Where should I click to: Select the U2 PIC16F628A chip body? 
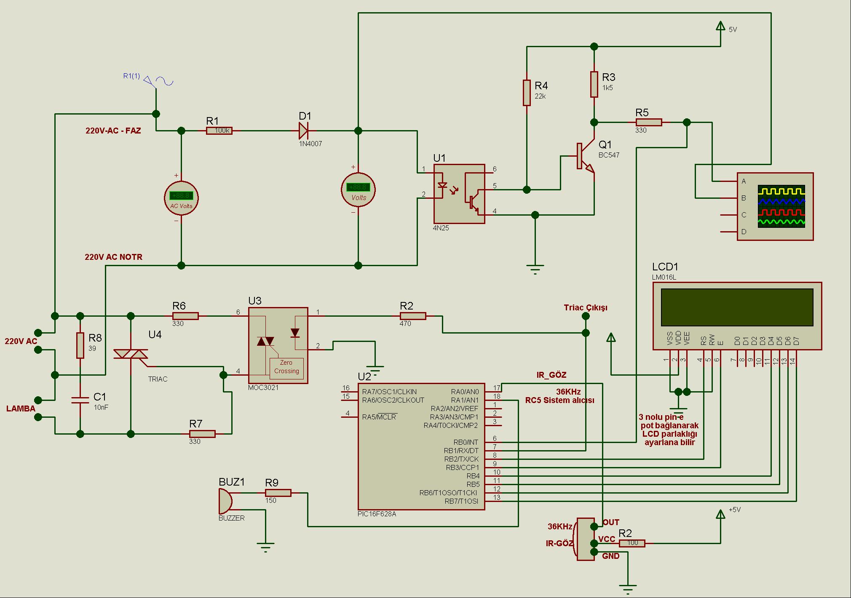[x=421, y=446]
